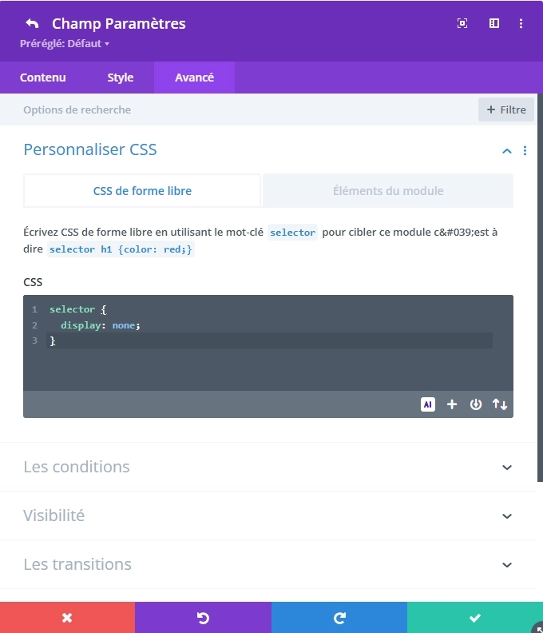543x633 pixels.
Task: Click the + Filtre button
Action: tap(506, 109)
